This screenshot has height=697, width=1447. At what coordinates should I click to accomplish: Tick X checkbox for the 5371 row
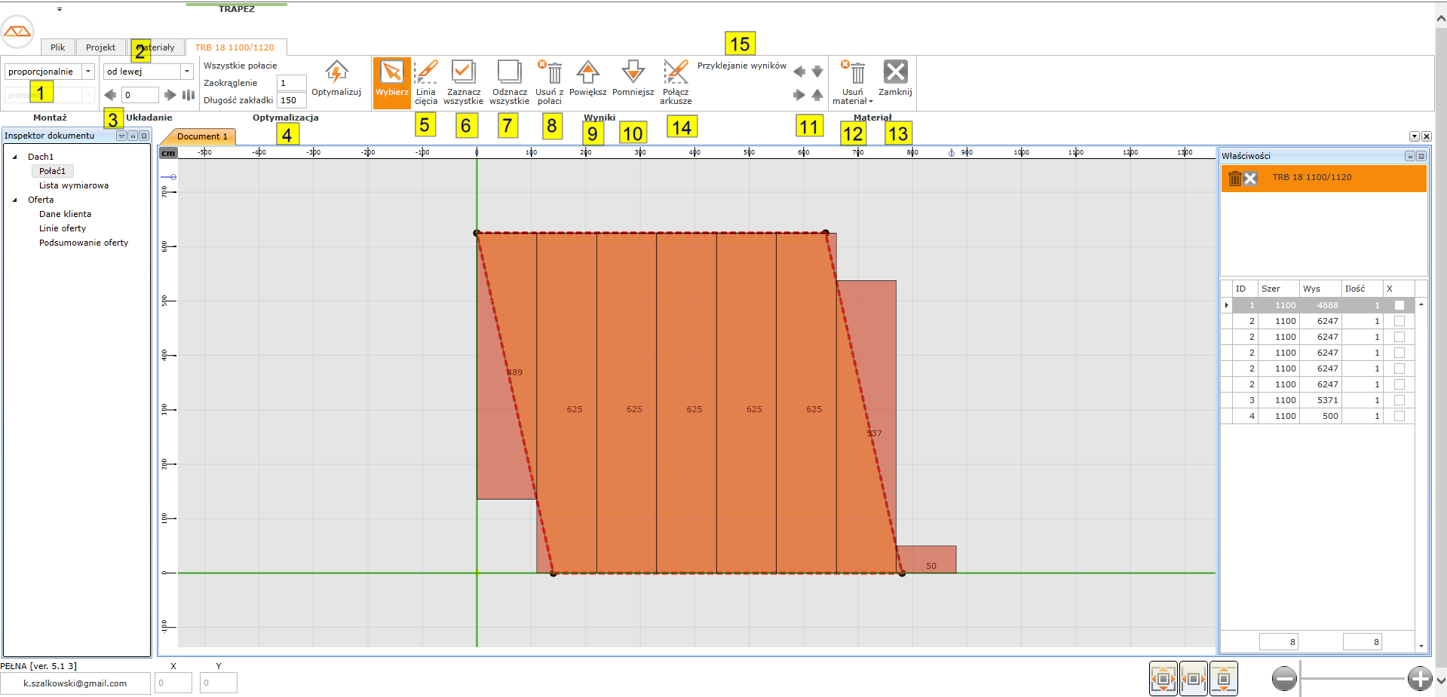pos(1399,400)
